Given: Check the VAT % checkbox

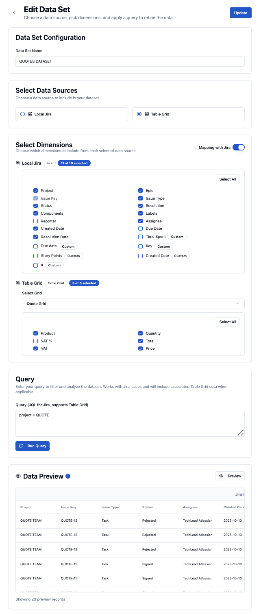Looking at the screenshot, I should pos(36,341).
